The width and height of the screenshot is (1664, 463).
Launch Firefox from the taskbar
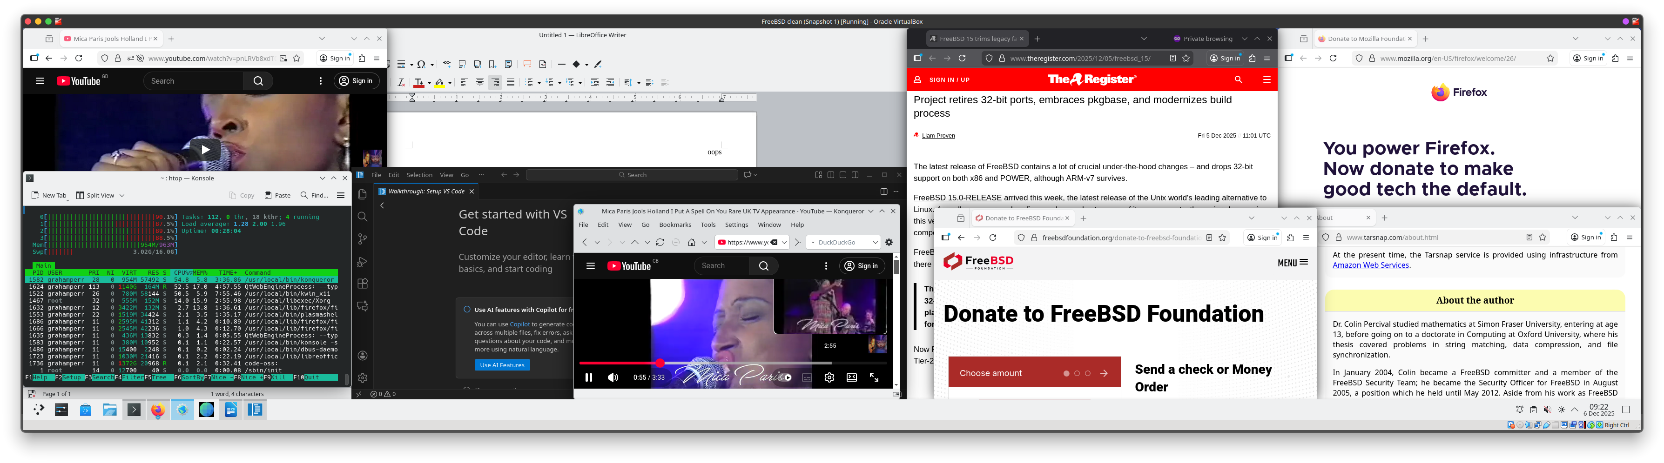click(158, 410)
